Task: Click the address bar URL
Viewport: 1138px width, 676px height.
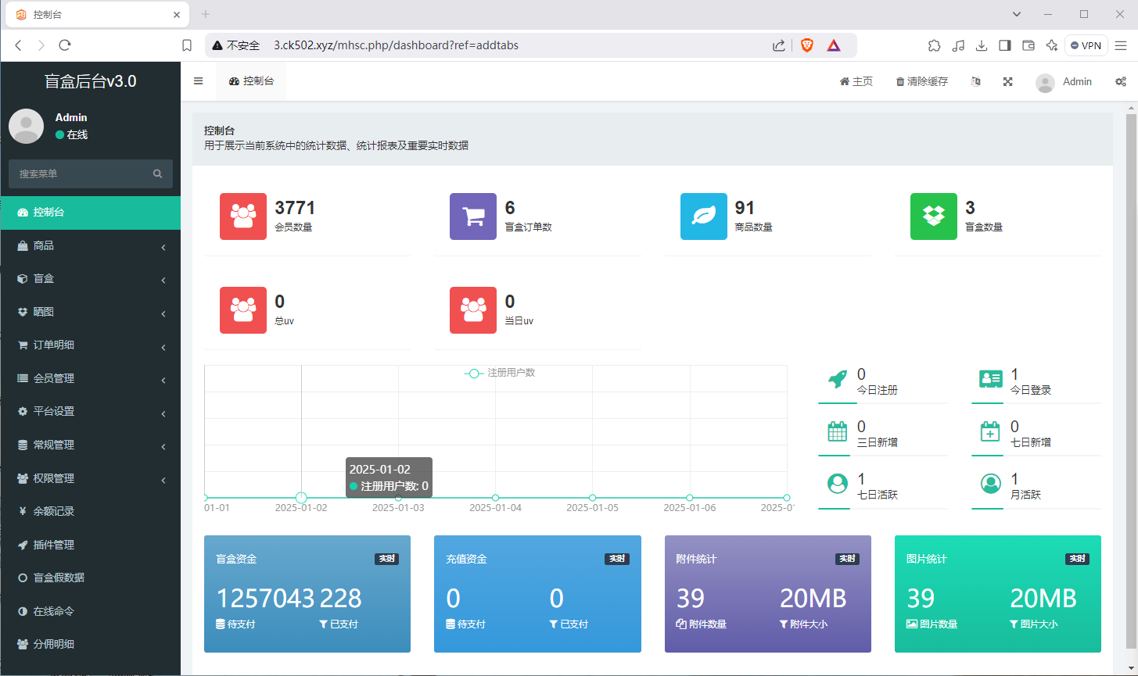Action: (x=396, y=45)
